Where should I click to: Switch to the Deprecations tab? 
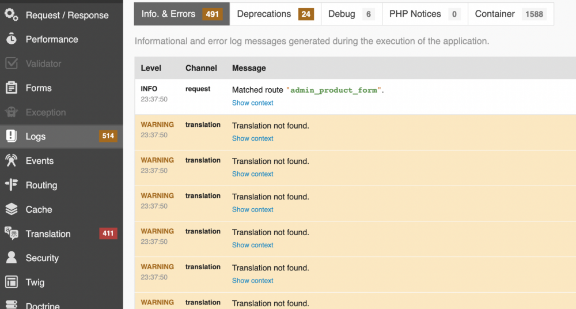pos(275,14)
